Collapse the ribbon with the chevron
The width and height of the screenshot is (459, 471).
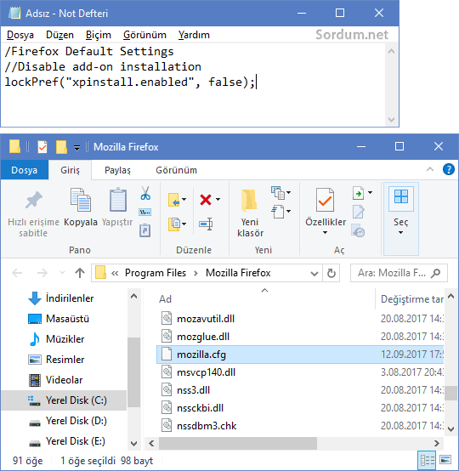pyautogui.click(x=430, y=169)
